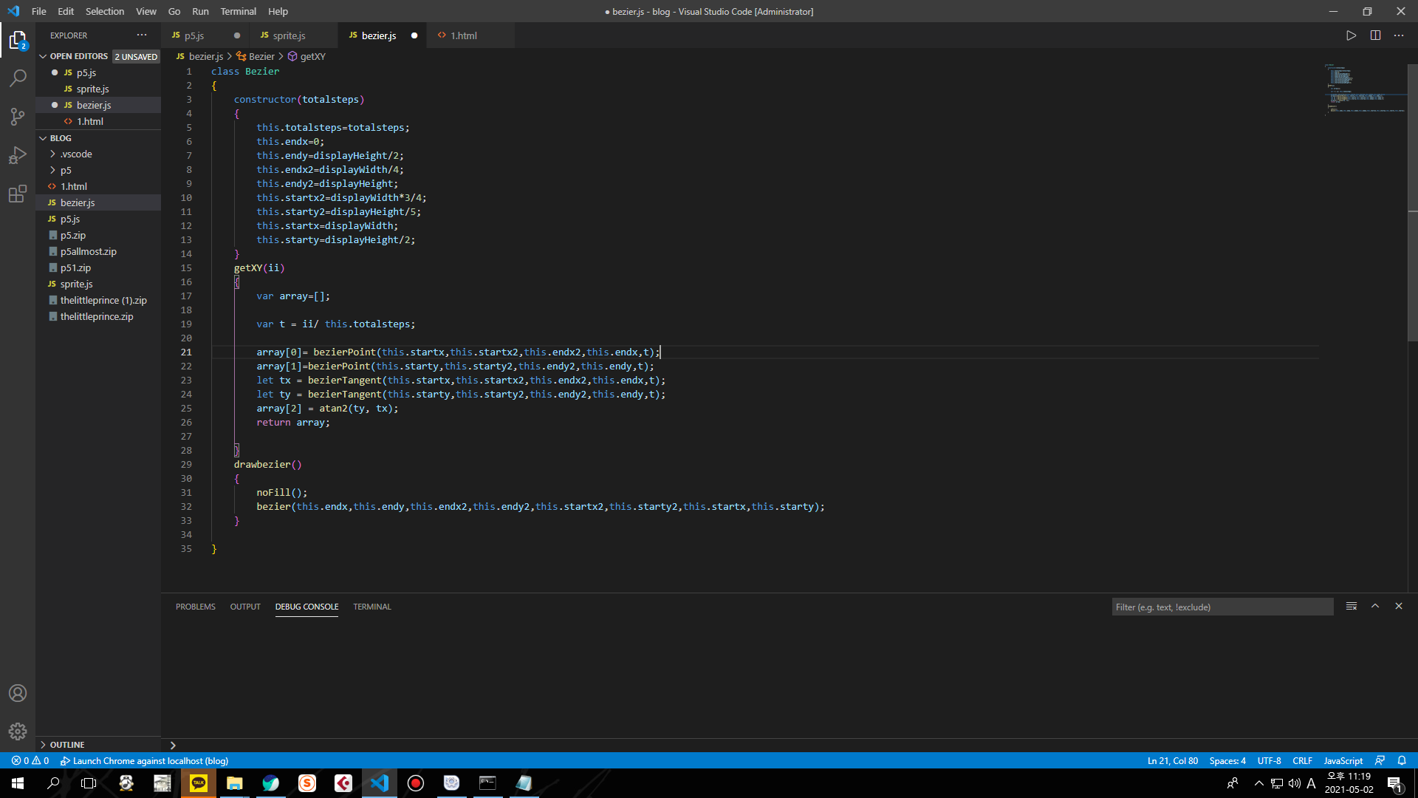Split the editor to the right
The image size is (1418, 798).
[1375, 35]
